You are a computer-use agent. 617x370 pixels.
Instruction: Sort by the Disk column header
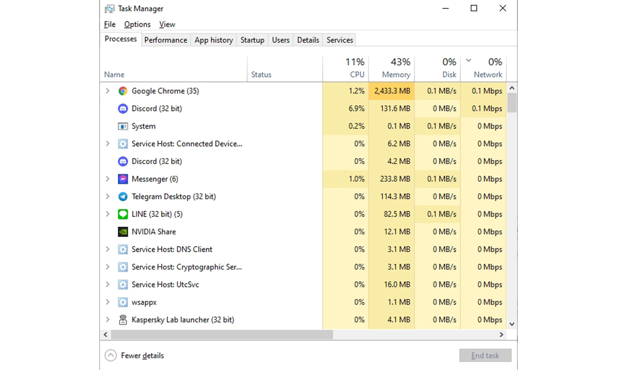[437, 69]
